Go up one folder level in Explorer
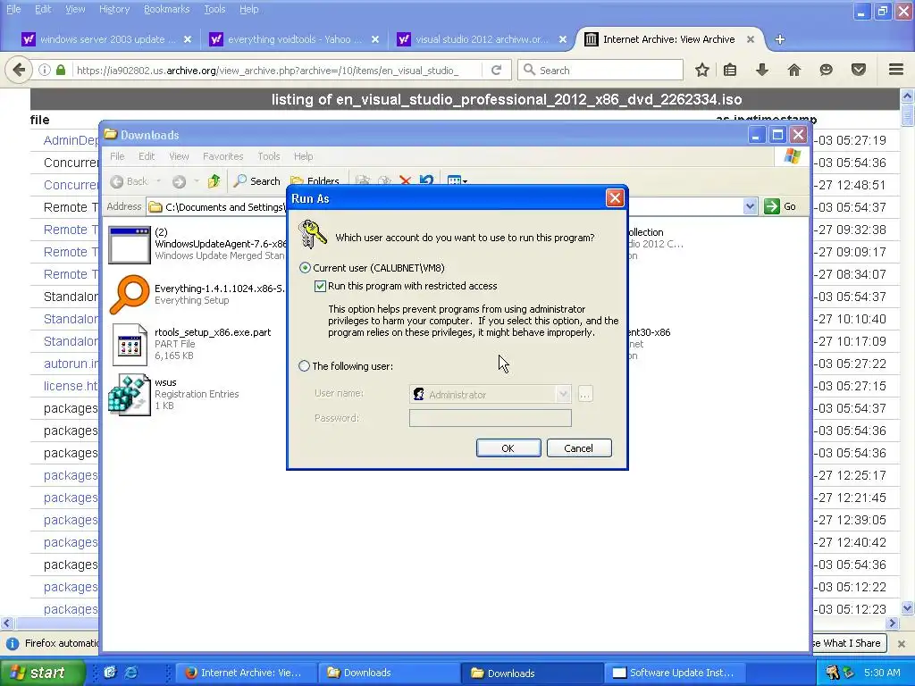915x686 pixels. click(x=214, y=181)
